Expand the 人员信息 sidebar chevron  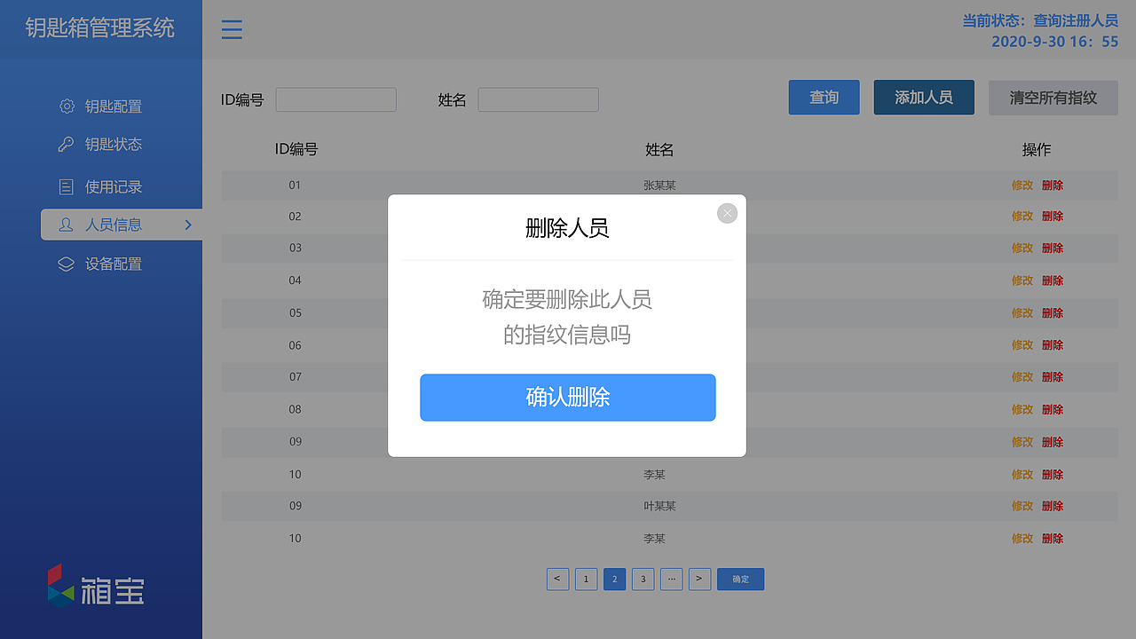point(188,225)
